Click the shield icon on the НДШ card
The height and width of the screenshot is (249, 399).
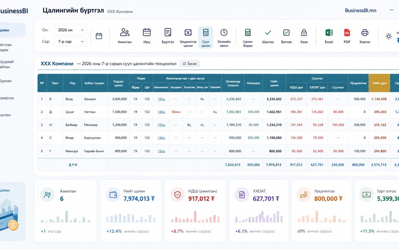[178, 195]
